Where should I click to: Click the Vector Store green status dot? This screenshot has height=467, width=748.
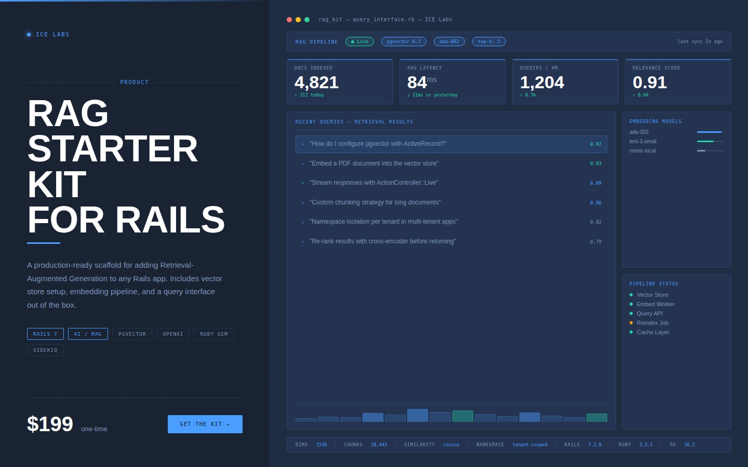631,295
